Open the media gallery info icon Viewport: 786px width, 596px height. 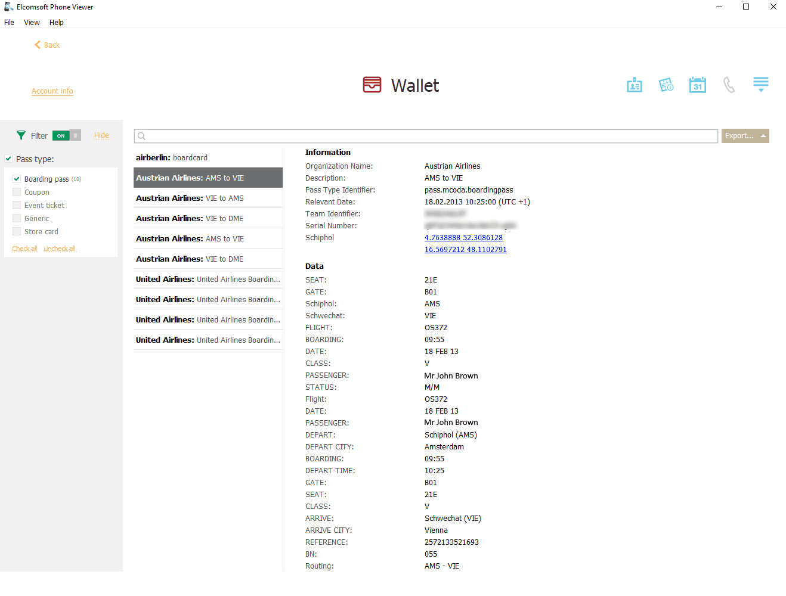pyautogui.click(x=666, y=85)
